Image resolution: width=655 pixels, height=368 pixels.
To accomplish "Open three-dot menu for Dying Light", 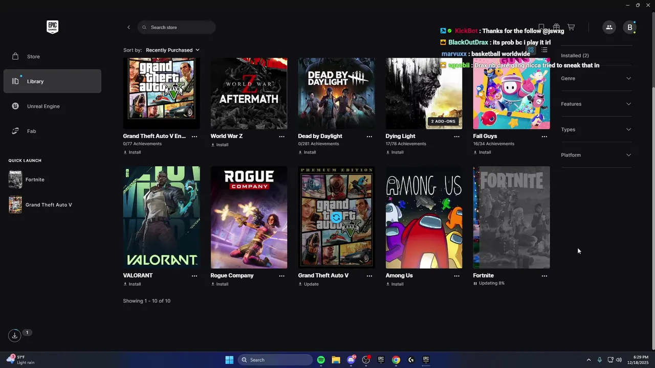I will point(457,136).
